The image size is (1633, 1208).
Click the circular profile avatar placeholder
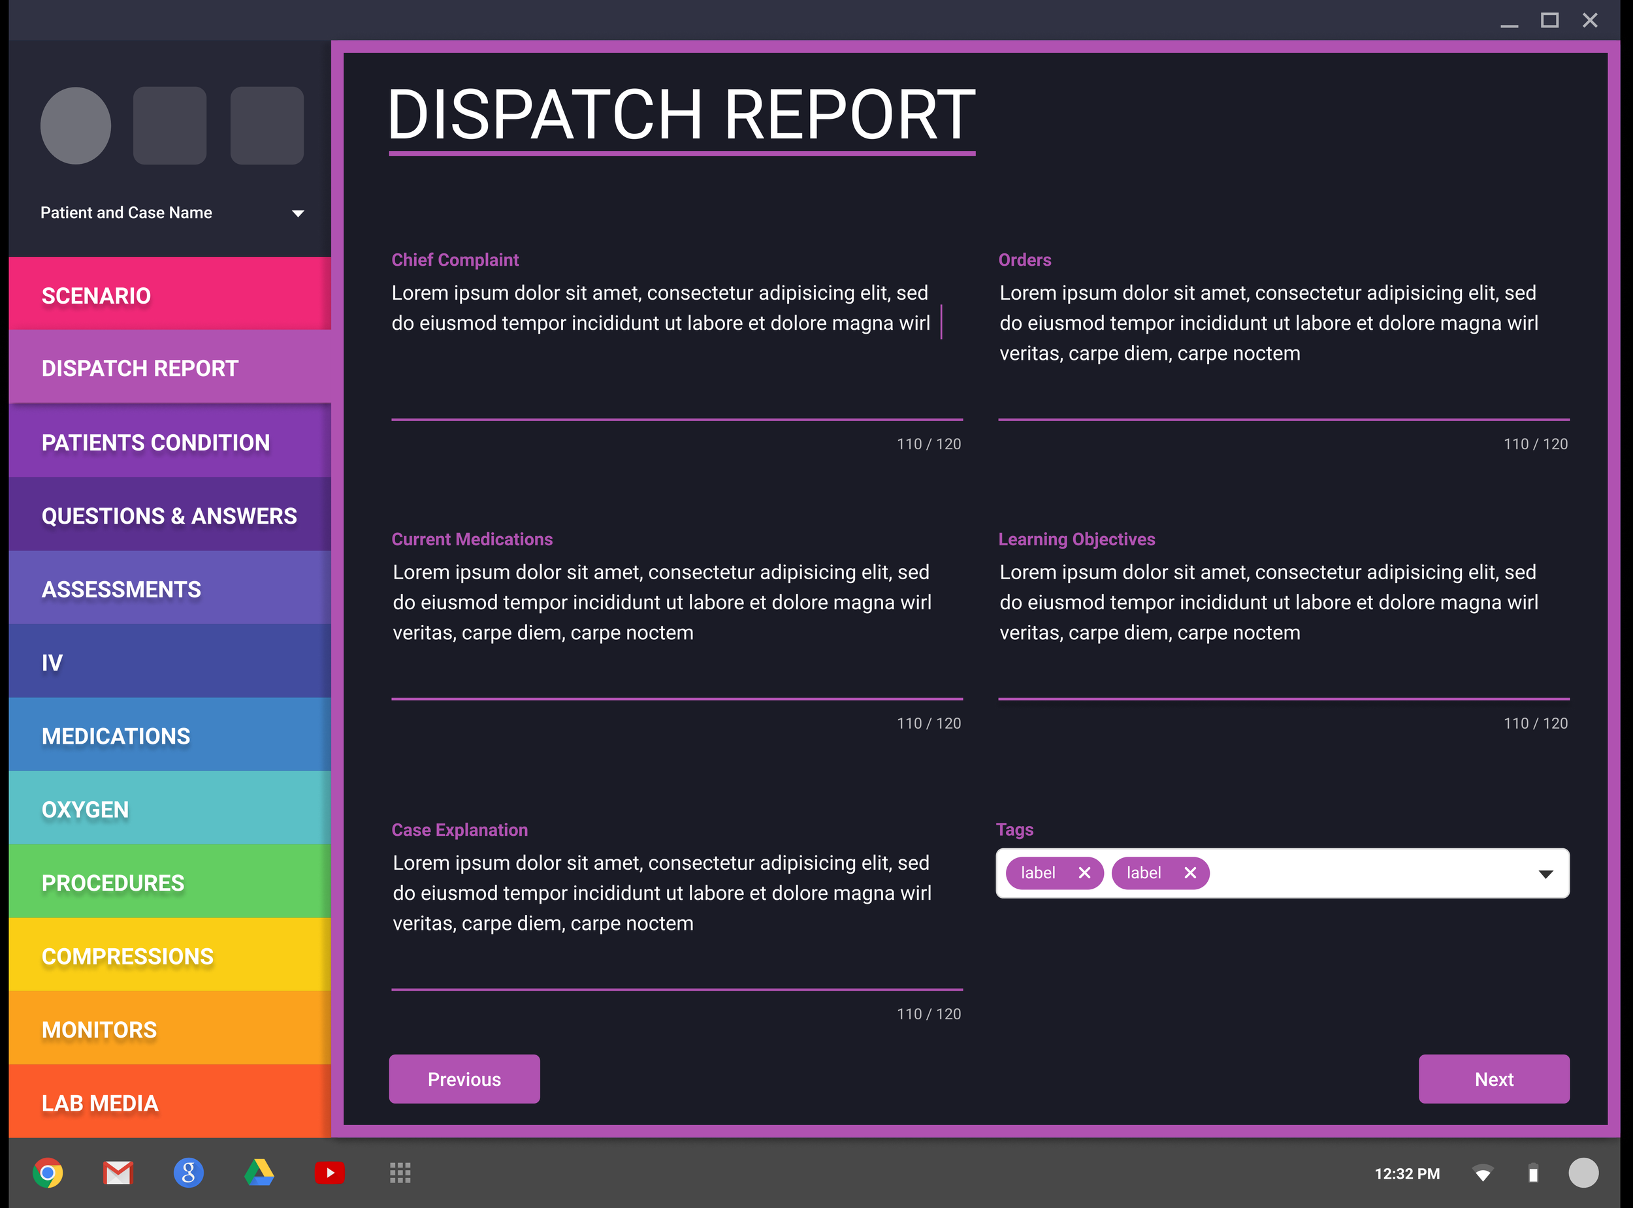click(x=75, y=125)
